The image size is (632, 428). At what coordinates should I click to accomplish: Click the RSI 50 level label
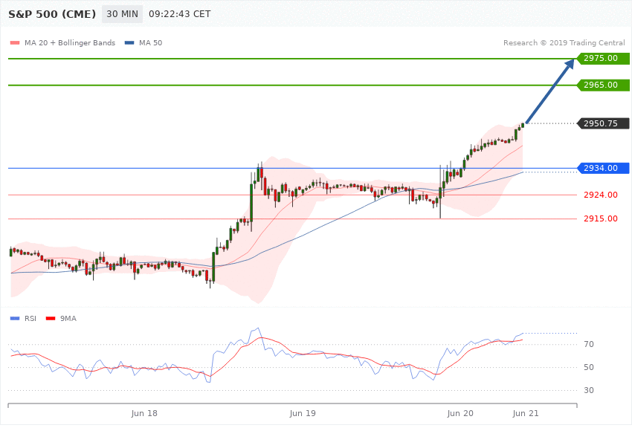point(589,367)
